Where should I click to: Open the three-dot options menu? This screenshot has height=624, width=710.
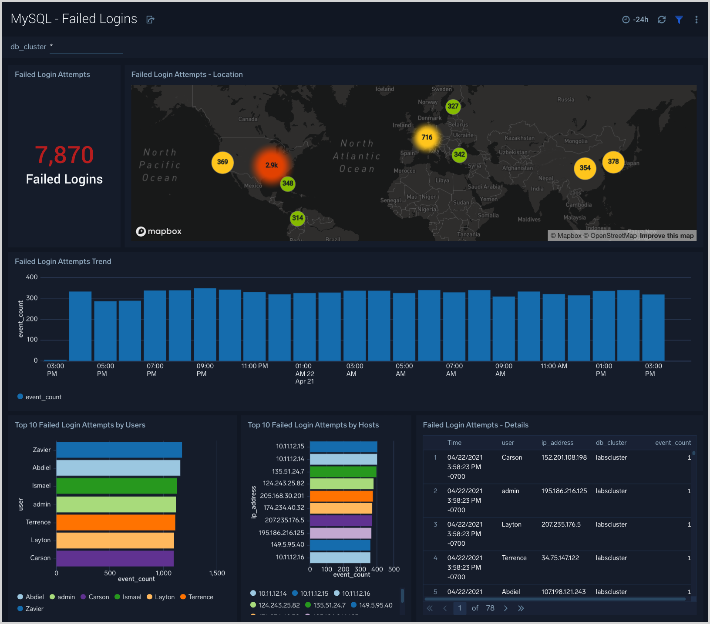click(x=696, y=20)
